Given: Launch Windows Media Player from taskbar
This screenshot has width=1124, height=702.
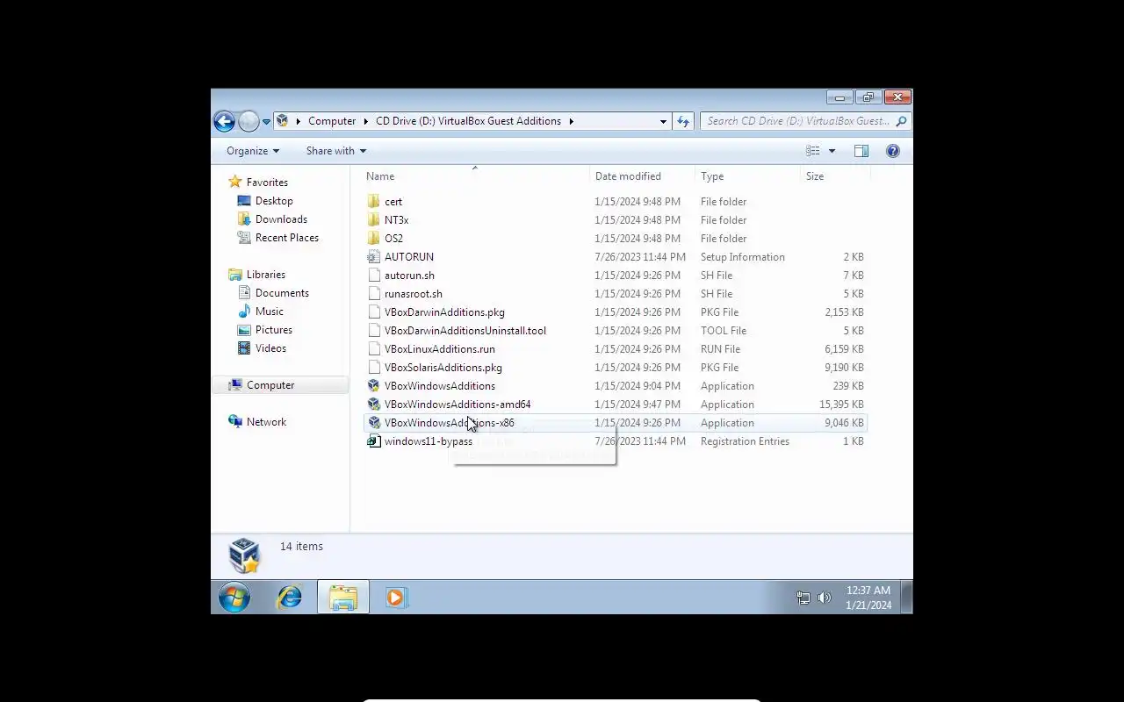Looking at the screenshot, I should 395,598.
